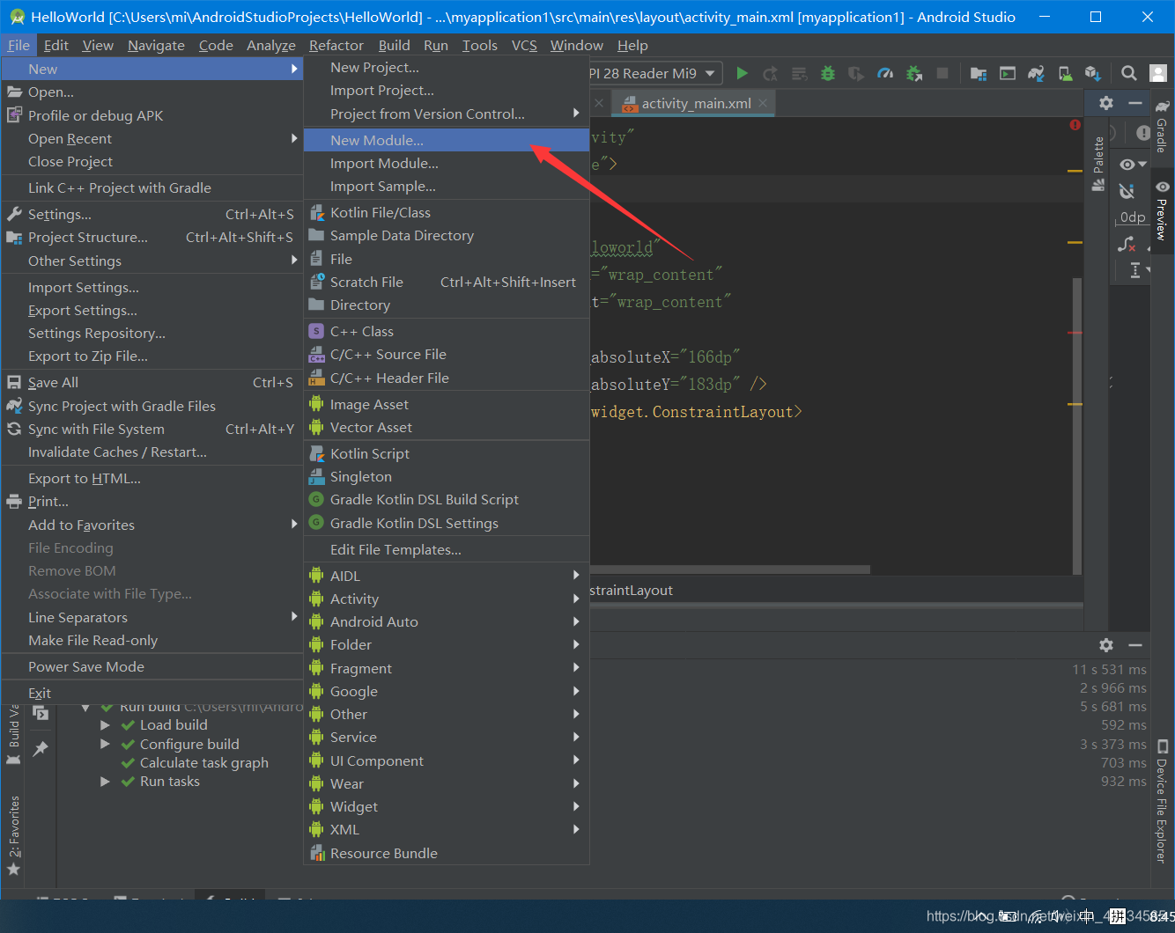
Task: Click the Search Everywhere magnifier icon
Action: [1128, 73]
